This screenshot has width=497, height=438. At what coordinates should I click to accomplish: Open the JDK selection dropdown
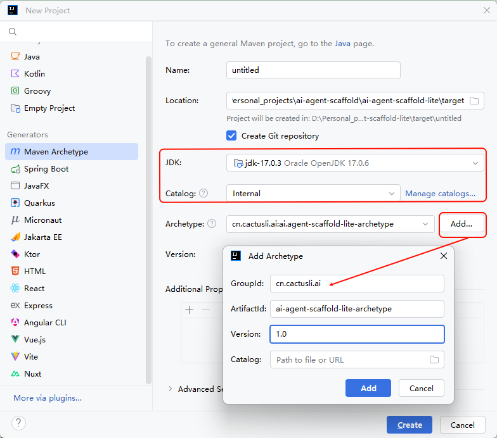coord(355,163)
